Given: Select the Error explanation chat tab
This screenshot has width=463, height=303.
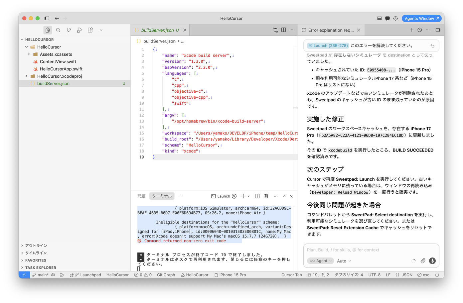Looking at the screenshot, I should (x=331, y=30).
